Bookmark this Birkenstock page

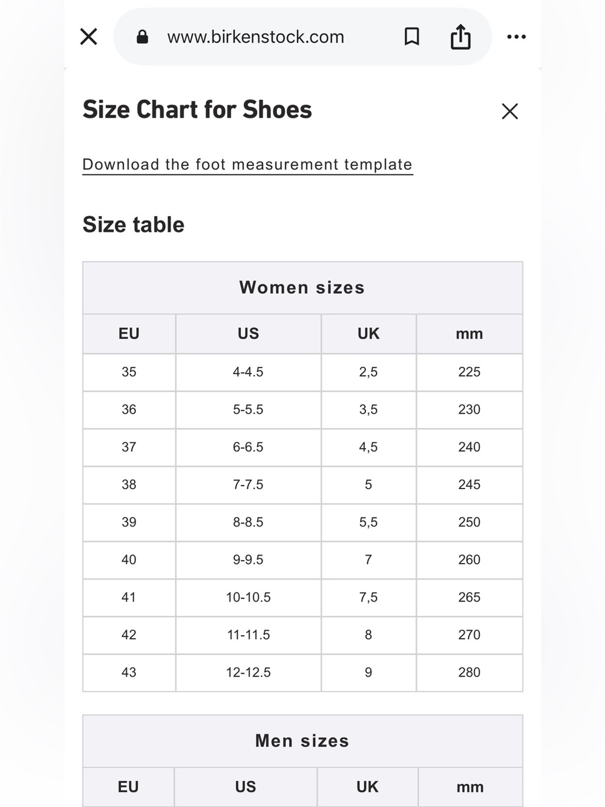411,37
